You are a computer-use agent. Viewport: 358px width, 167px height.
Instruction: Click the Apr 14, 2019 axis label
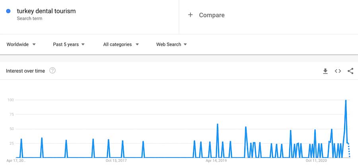(216, 161)
